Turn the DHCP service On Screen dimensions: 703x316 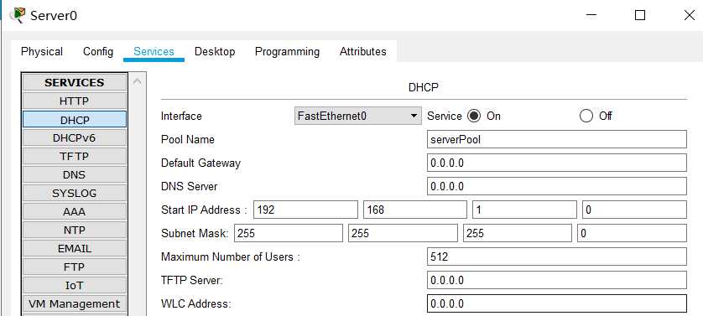(473, 117)
